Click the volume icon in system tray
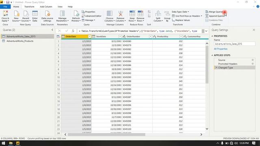This screenshot has height=146, width=260. coord(236,143)
